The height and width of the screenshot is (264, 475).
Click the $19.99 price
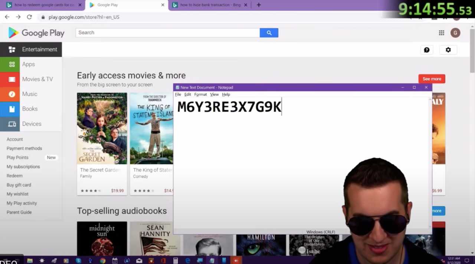click(x=117, y=191)
